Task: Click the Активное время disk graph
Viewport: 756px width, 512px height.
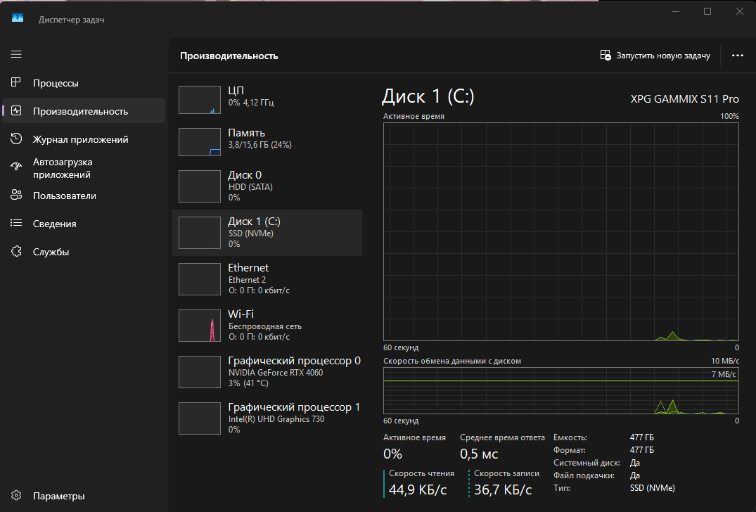Action: 560,231
